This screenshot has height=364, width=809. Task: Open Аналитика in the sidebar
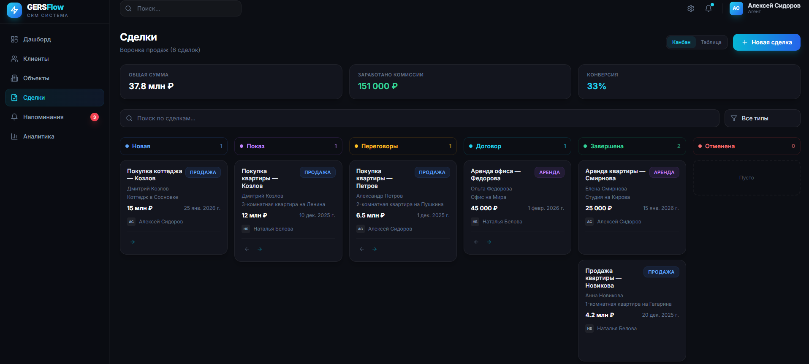[38, 136]
